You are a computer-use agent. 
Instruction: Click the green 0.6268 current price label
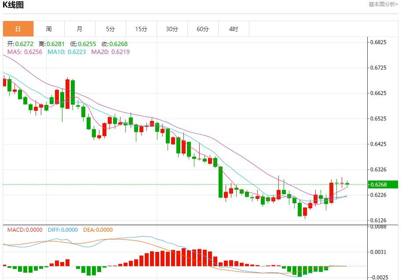(383, 184)
